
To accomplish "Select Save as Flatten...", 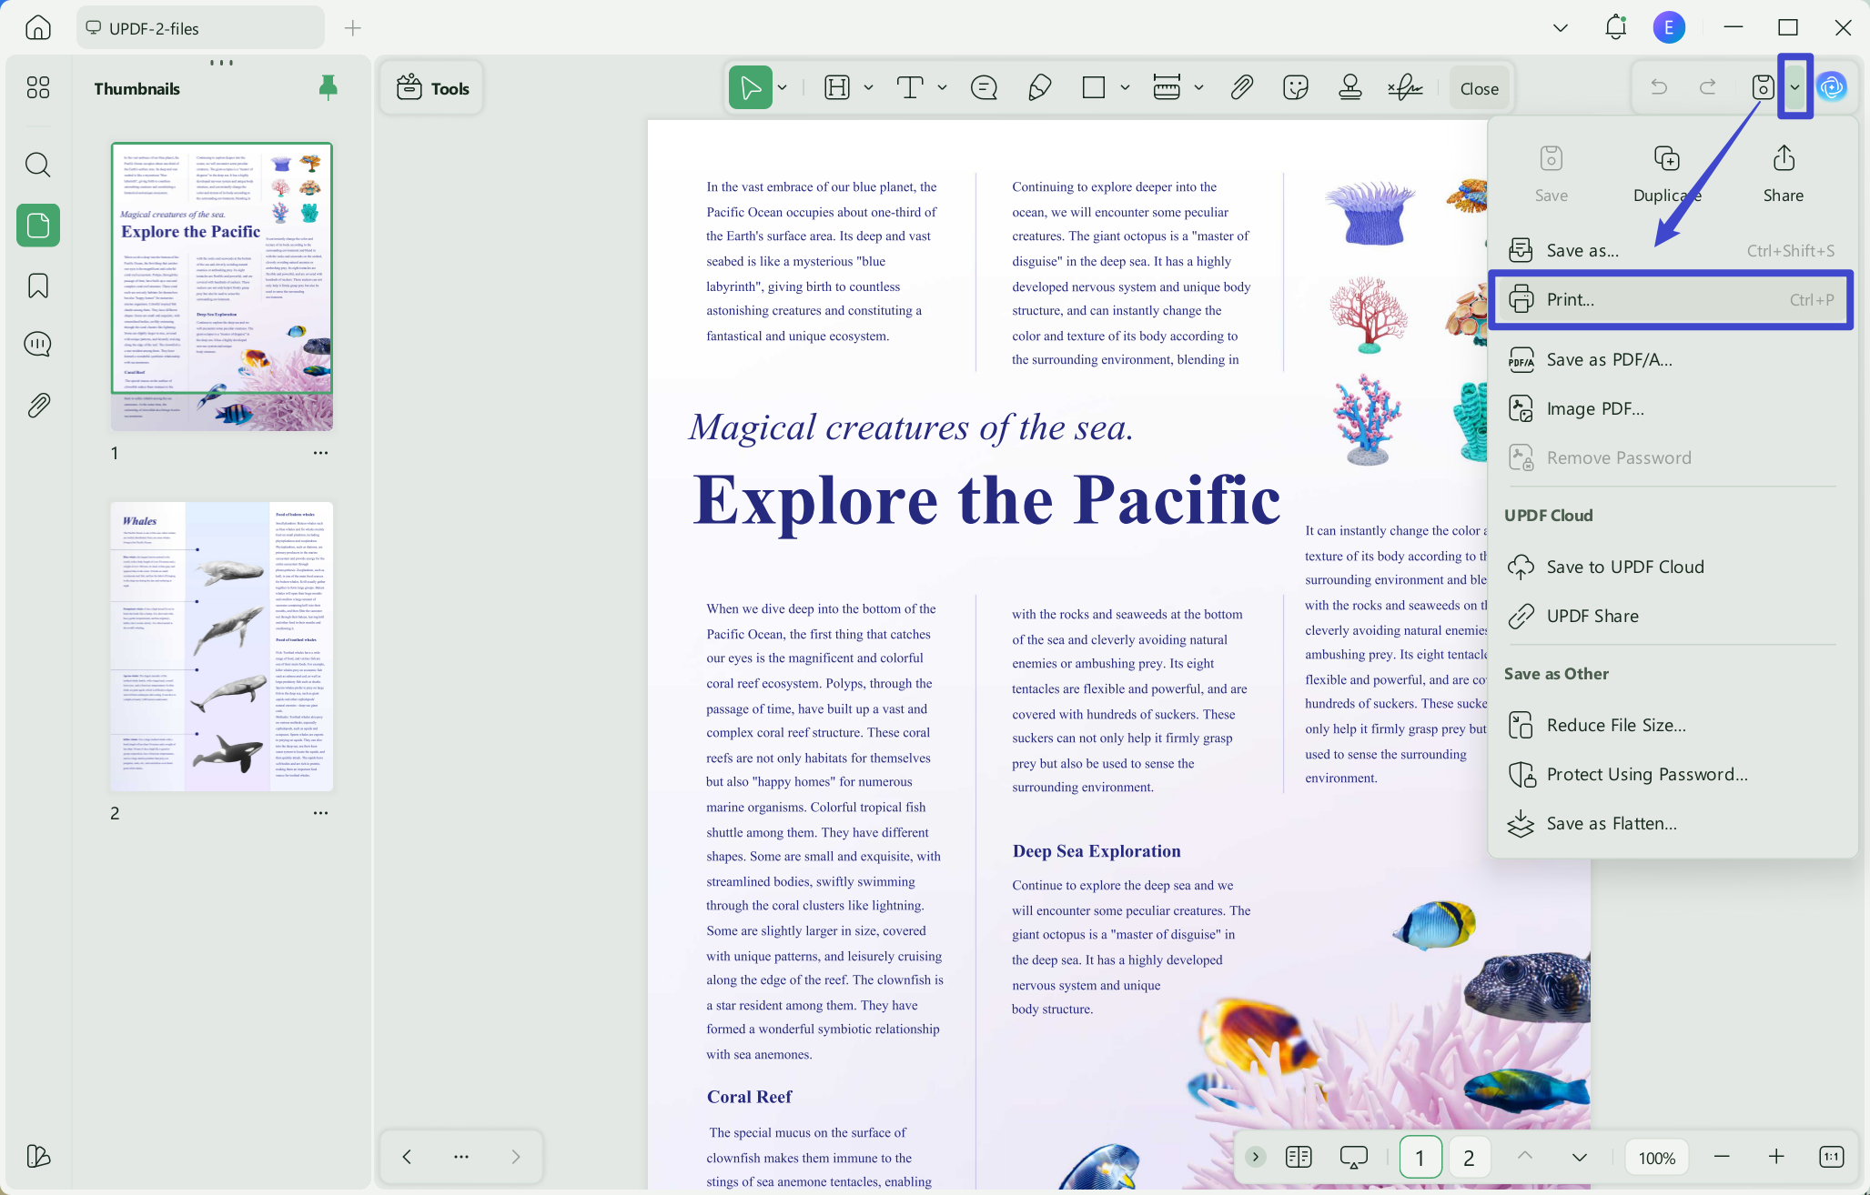I will 1672,823.
